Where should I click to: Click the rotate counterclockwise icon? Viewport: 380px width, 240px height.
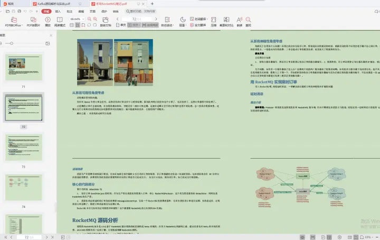(89, 25)
